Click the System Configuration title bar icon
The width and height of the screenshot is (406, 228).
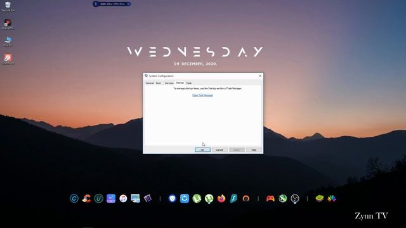click(147, 76)
